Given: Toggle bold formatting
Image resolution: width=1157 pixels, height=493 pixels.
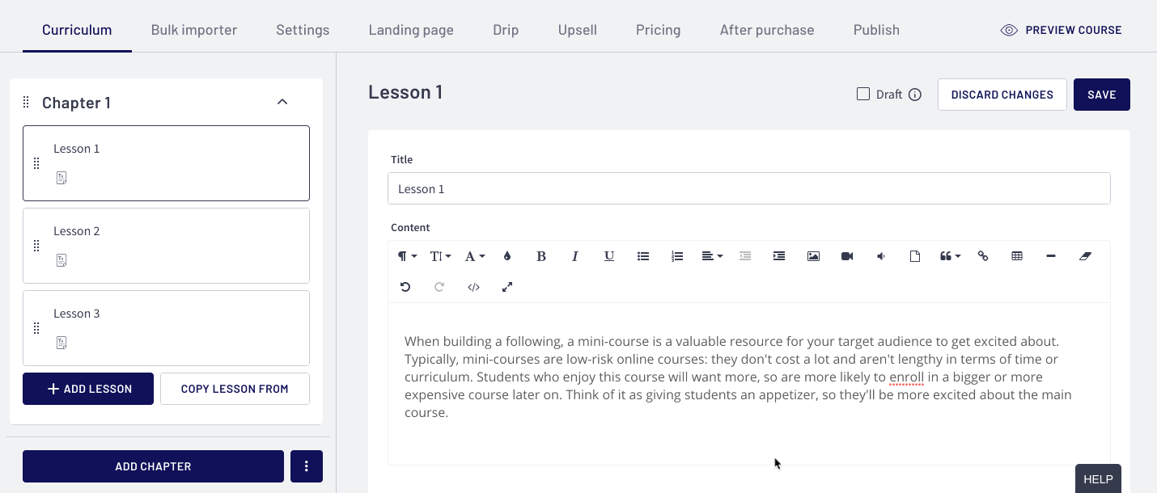Looking at the screenshot, I should (541, 256).
